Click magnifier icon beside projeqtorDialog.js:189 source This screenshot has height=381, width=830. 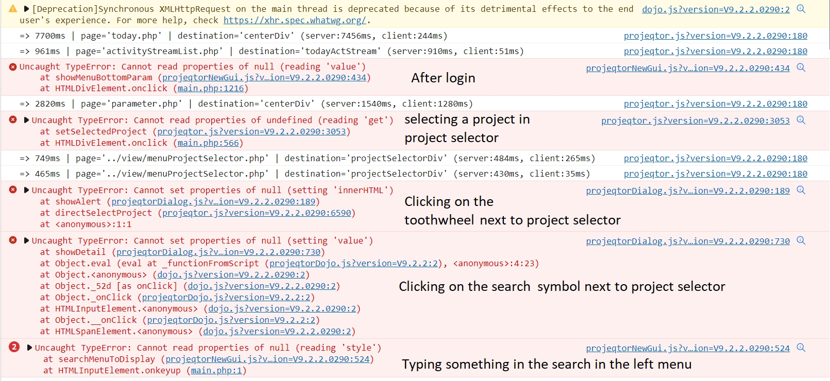[x=801, y=190]
